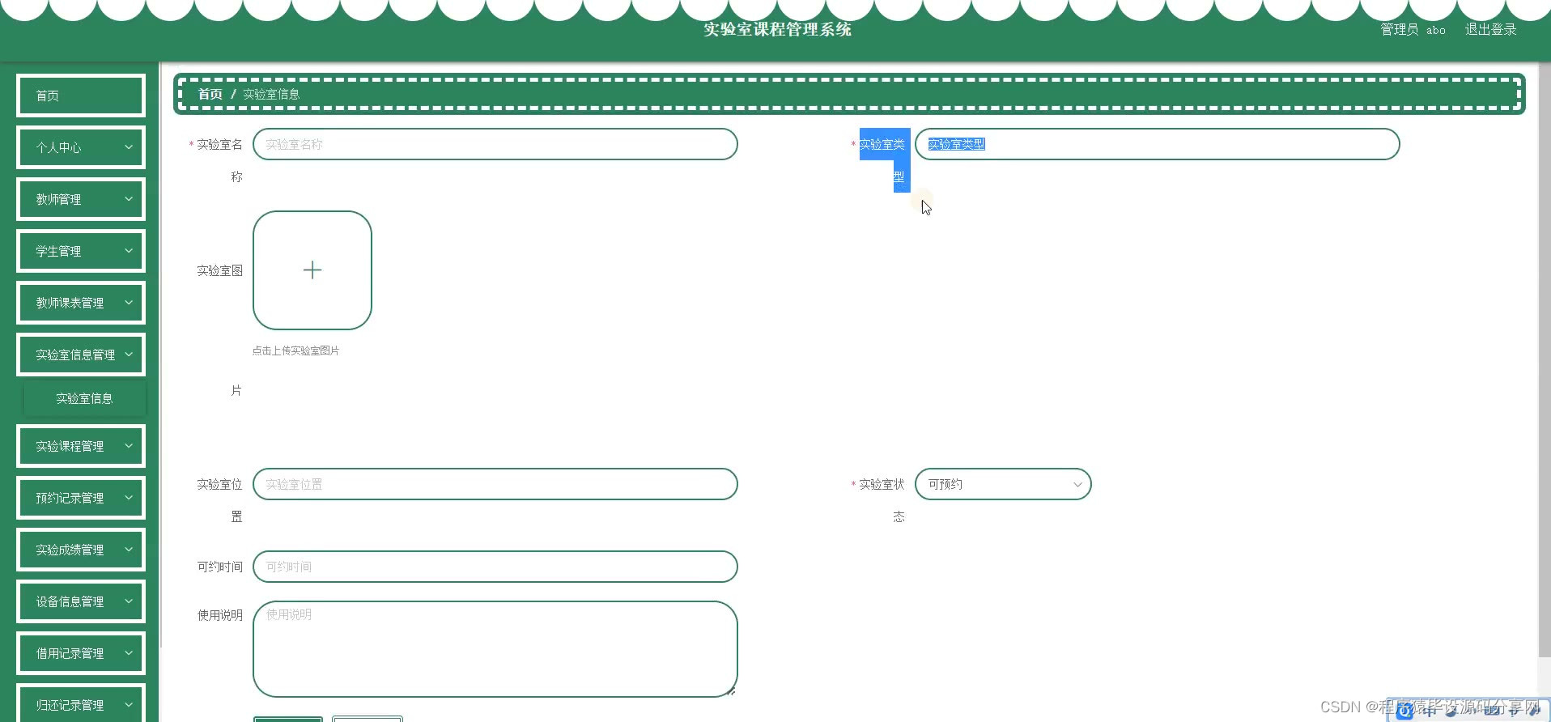Viewport: 1551px width, 722px height.
Task: Click the 使用说明 field label
Action: coord(219,615)
